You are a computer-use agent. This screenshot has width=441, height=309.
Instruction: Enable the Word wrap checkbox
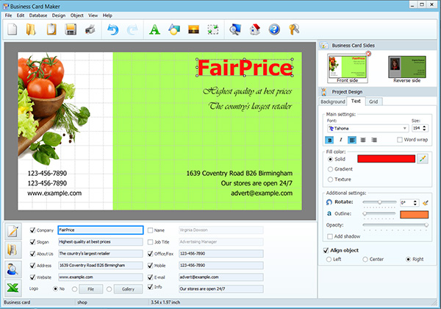point(400,140)
